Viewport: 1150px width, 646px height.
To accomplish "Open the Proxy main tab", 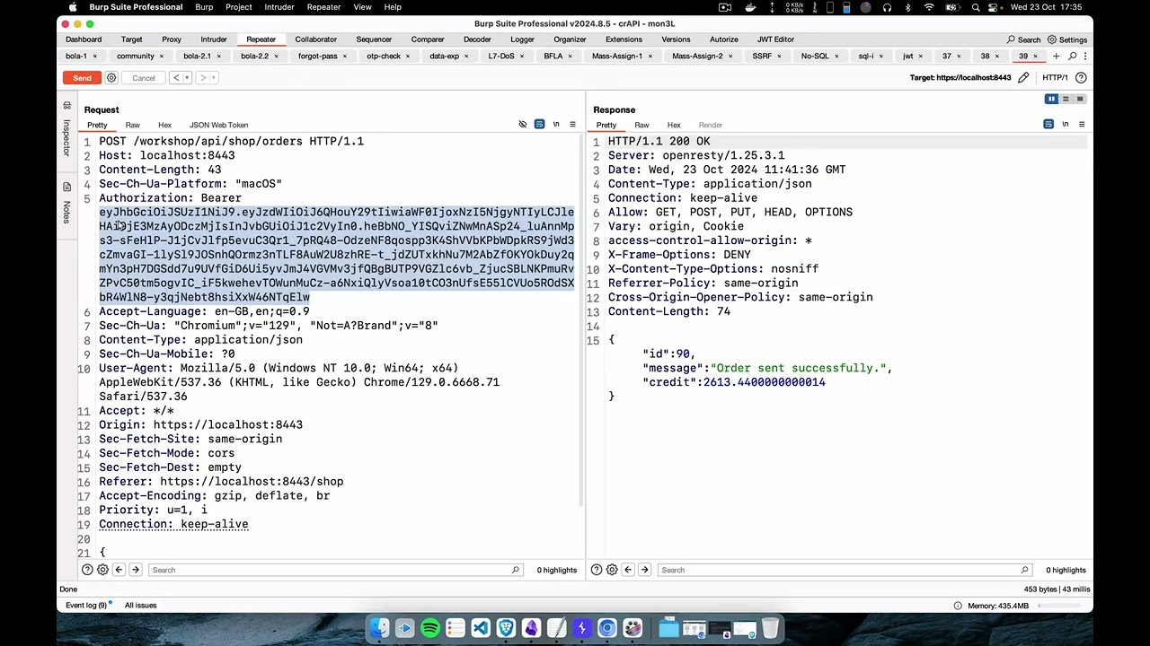I will coord(171,39).
